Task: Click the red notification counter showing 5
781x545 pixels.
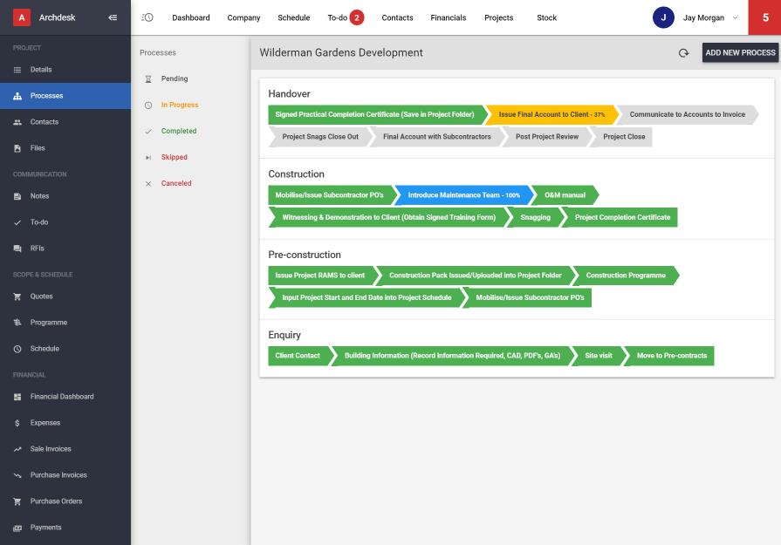Action: pyautogui.click(x=764, y=17)
